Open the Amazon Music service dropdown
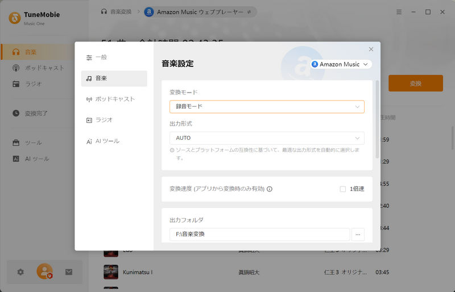This screenshot has height=292, width=455. (x=341, y=64)
